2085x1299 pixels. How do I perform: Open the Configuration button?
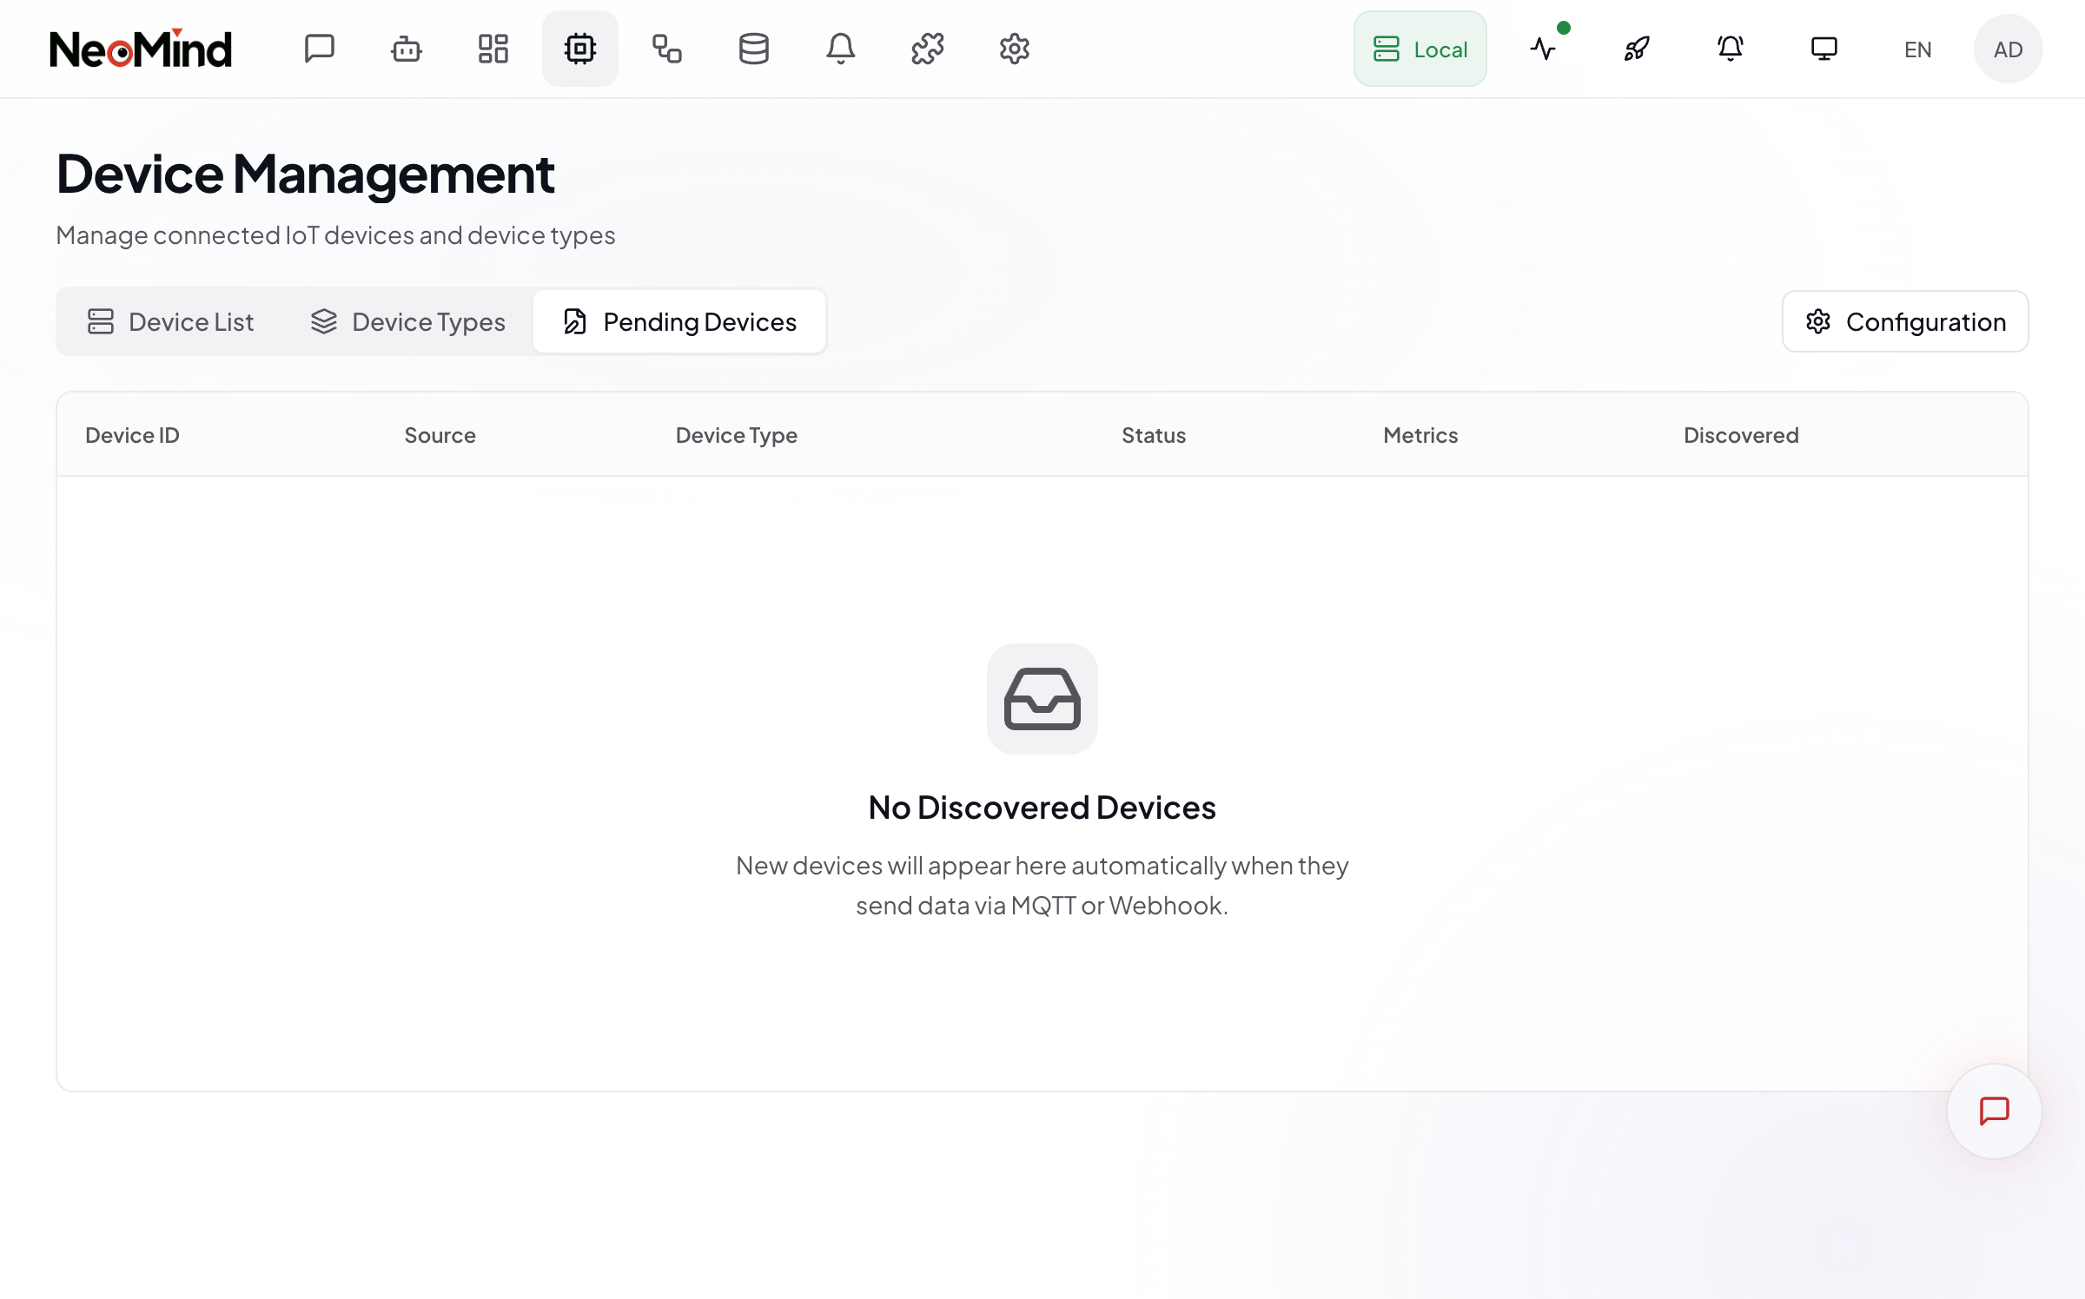1905,321
